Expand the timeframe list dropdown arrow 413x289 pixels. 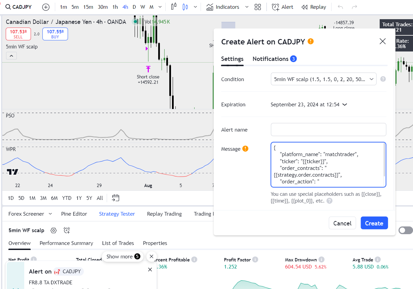[160, 7]
